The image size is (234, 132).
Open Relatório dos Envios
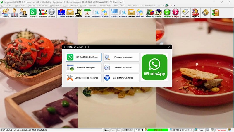(x=121, y=67)
